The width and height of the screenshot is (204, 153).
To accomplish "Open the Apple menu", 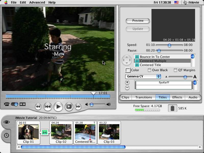I will tap(6, 2).
